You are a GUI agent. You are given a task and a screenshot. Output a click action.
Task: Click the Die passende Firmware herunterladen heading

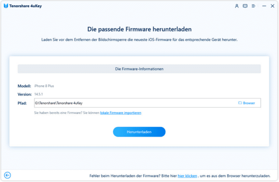139,29
